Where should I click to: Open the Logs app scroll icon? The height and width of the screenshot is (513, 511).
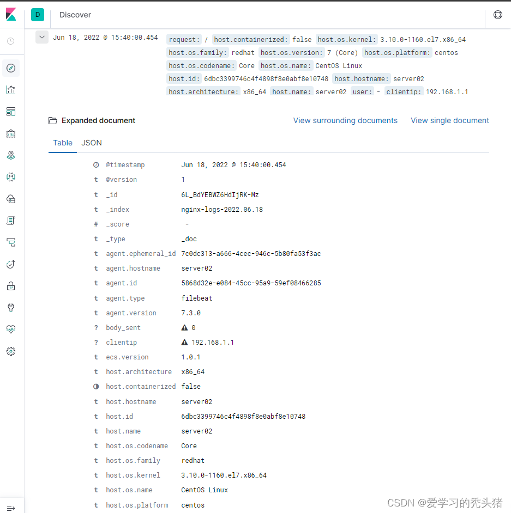coord(11,221)
